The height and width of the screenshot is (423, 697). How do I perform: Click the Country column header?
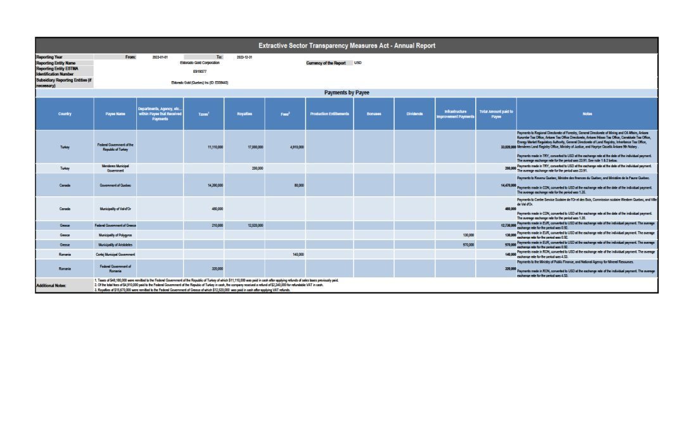[65, 114]
